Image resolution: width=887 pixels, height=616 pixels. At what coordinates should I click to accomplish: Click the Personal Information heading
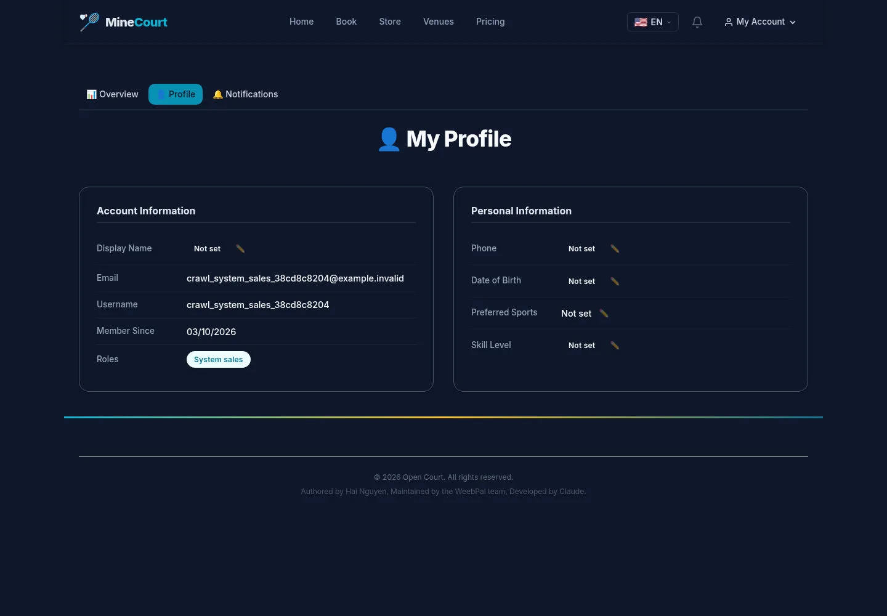tap(521, 211)
